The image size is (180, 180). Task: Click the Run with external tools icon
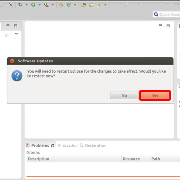[46, 5]
